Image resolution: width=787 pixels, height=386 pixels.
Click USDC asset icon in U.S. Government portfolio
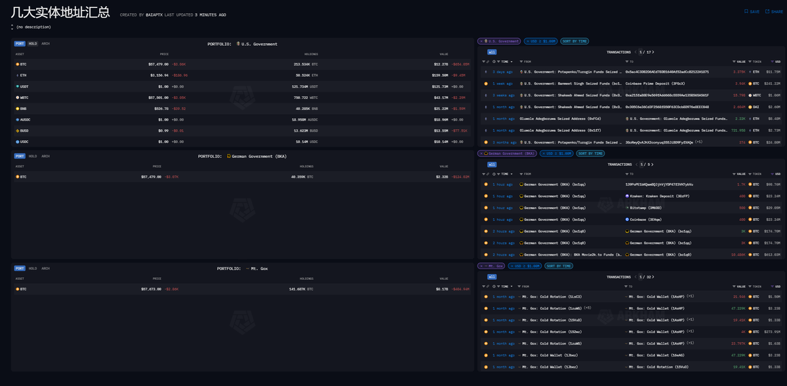coord(18,142)
